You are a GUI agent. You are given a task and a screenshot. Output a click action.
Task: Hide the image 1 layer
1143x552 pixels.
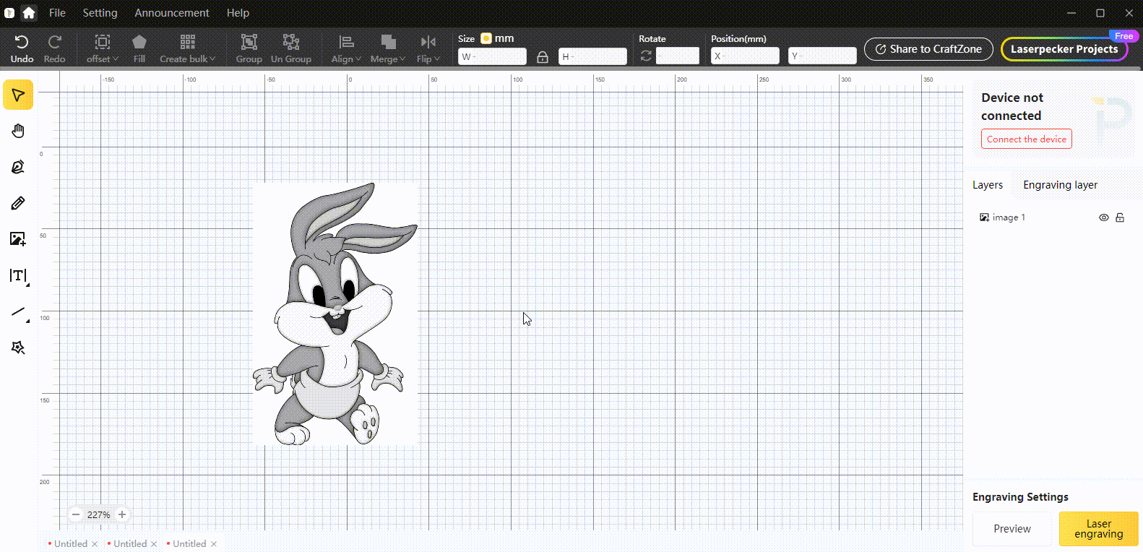click(x=1103, y=217)
